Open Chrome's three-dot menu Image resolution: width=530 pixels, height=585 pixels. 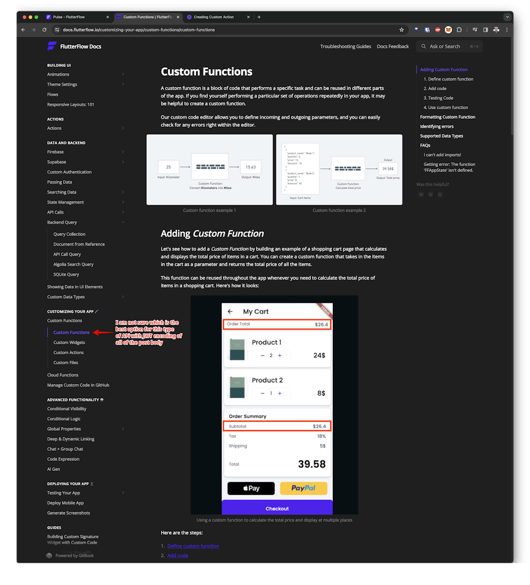[507, 30]
